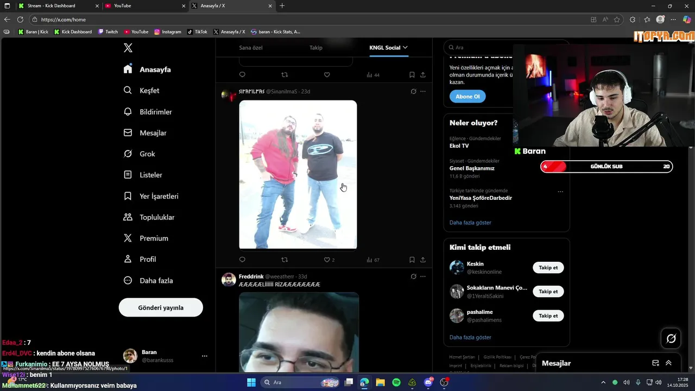Screen dimensions: 695x391
Task: Show more follow suggestions link
Action: (x=470, y=337)
